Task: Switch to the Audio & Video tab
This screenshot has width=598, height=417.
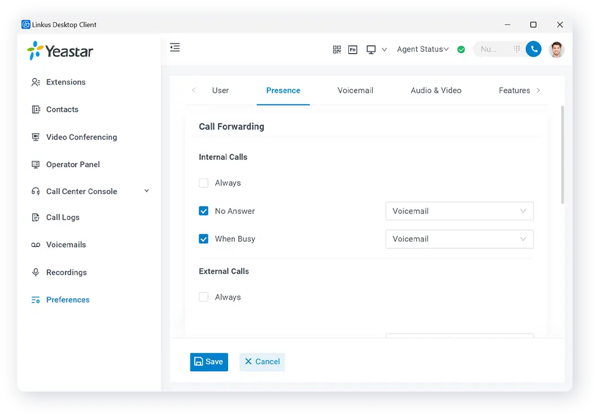Action: (x=436, y=91)
